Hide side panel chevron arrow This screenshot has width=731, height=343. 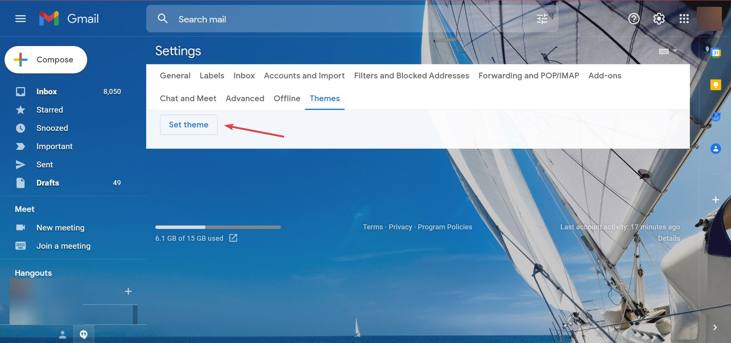pos(715,327)
